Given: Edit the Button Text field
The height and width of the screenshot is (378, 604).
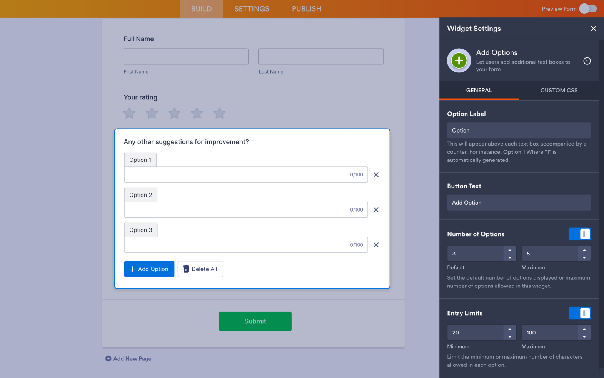Looking at the screenshot, I should pos(519,202).
